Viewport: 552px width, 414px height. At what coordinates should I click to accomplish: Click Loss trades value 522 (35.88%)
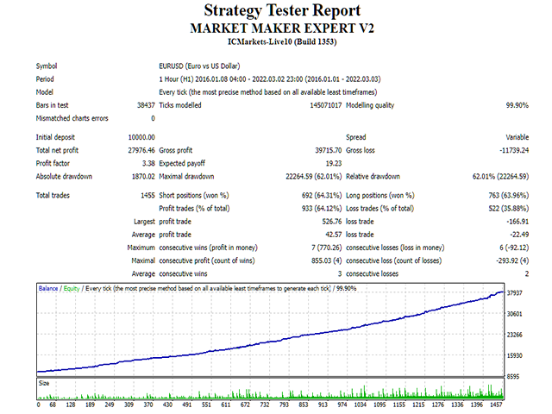coord(509,209)
